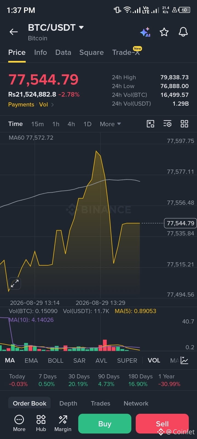
Task: Toggle the VOL sub-indicator
Action: [x=154, y=360]
